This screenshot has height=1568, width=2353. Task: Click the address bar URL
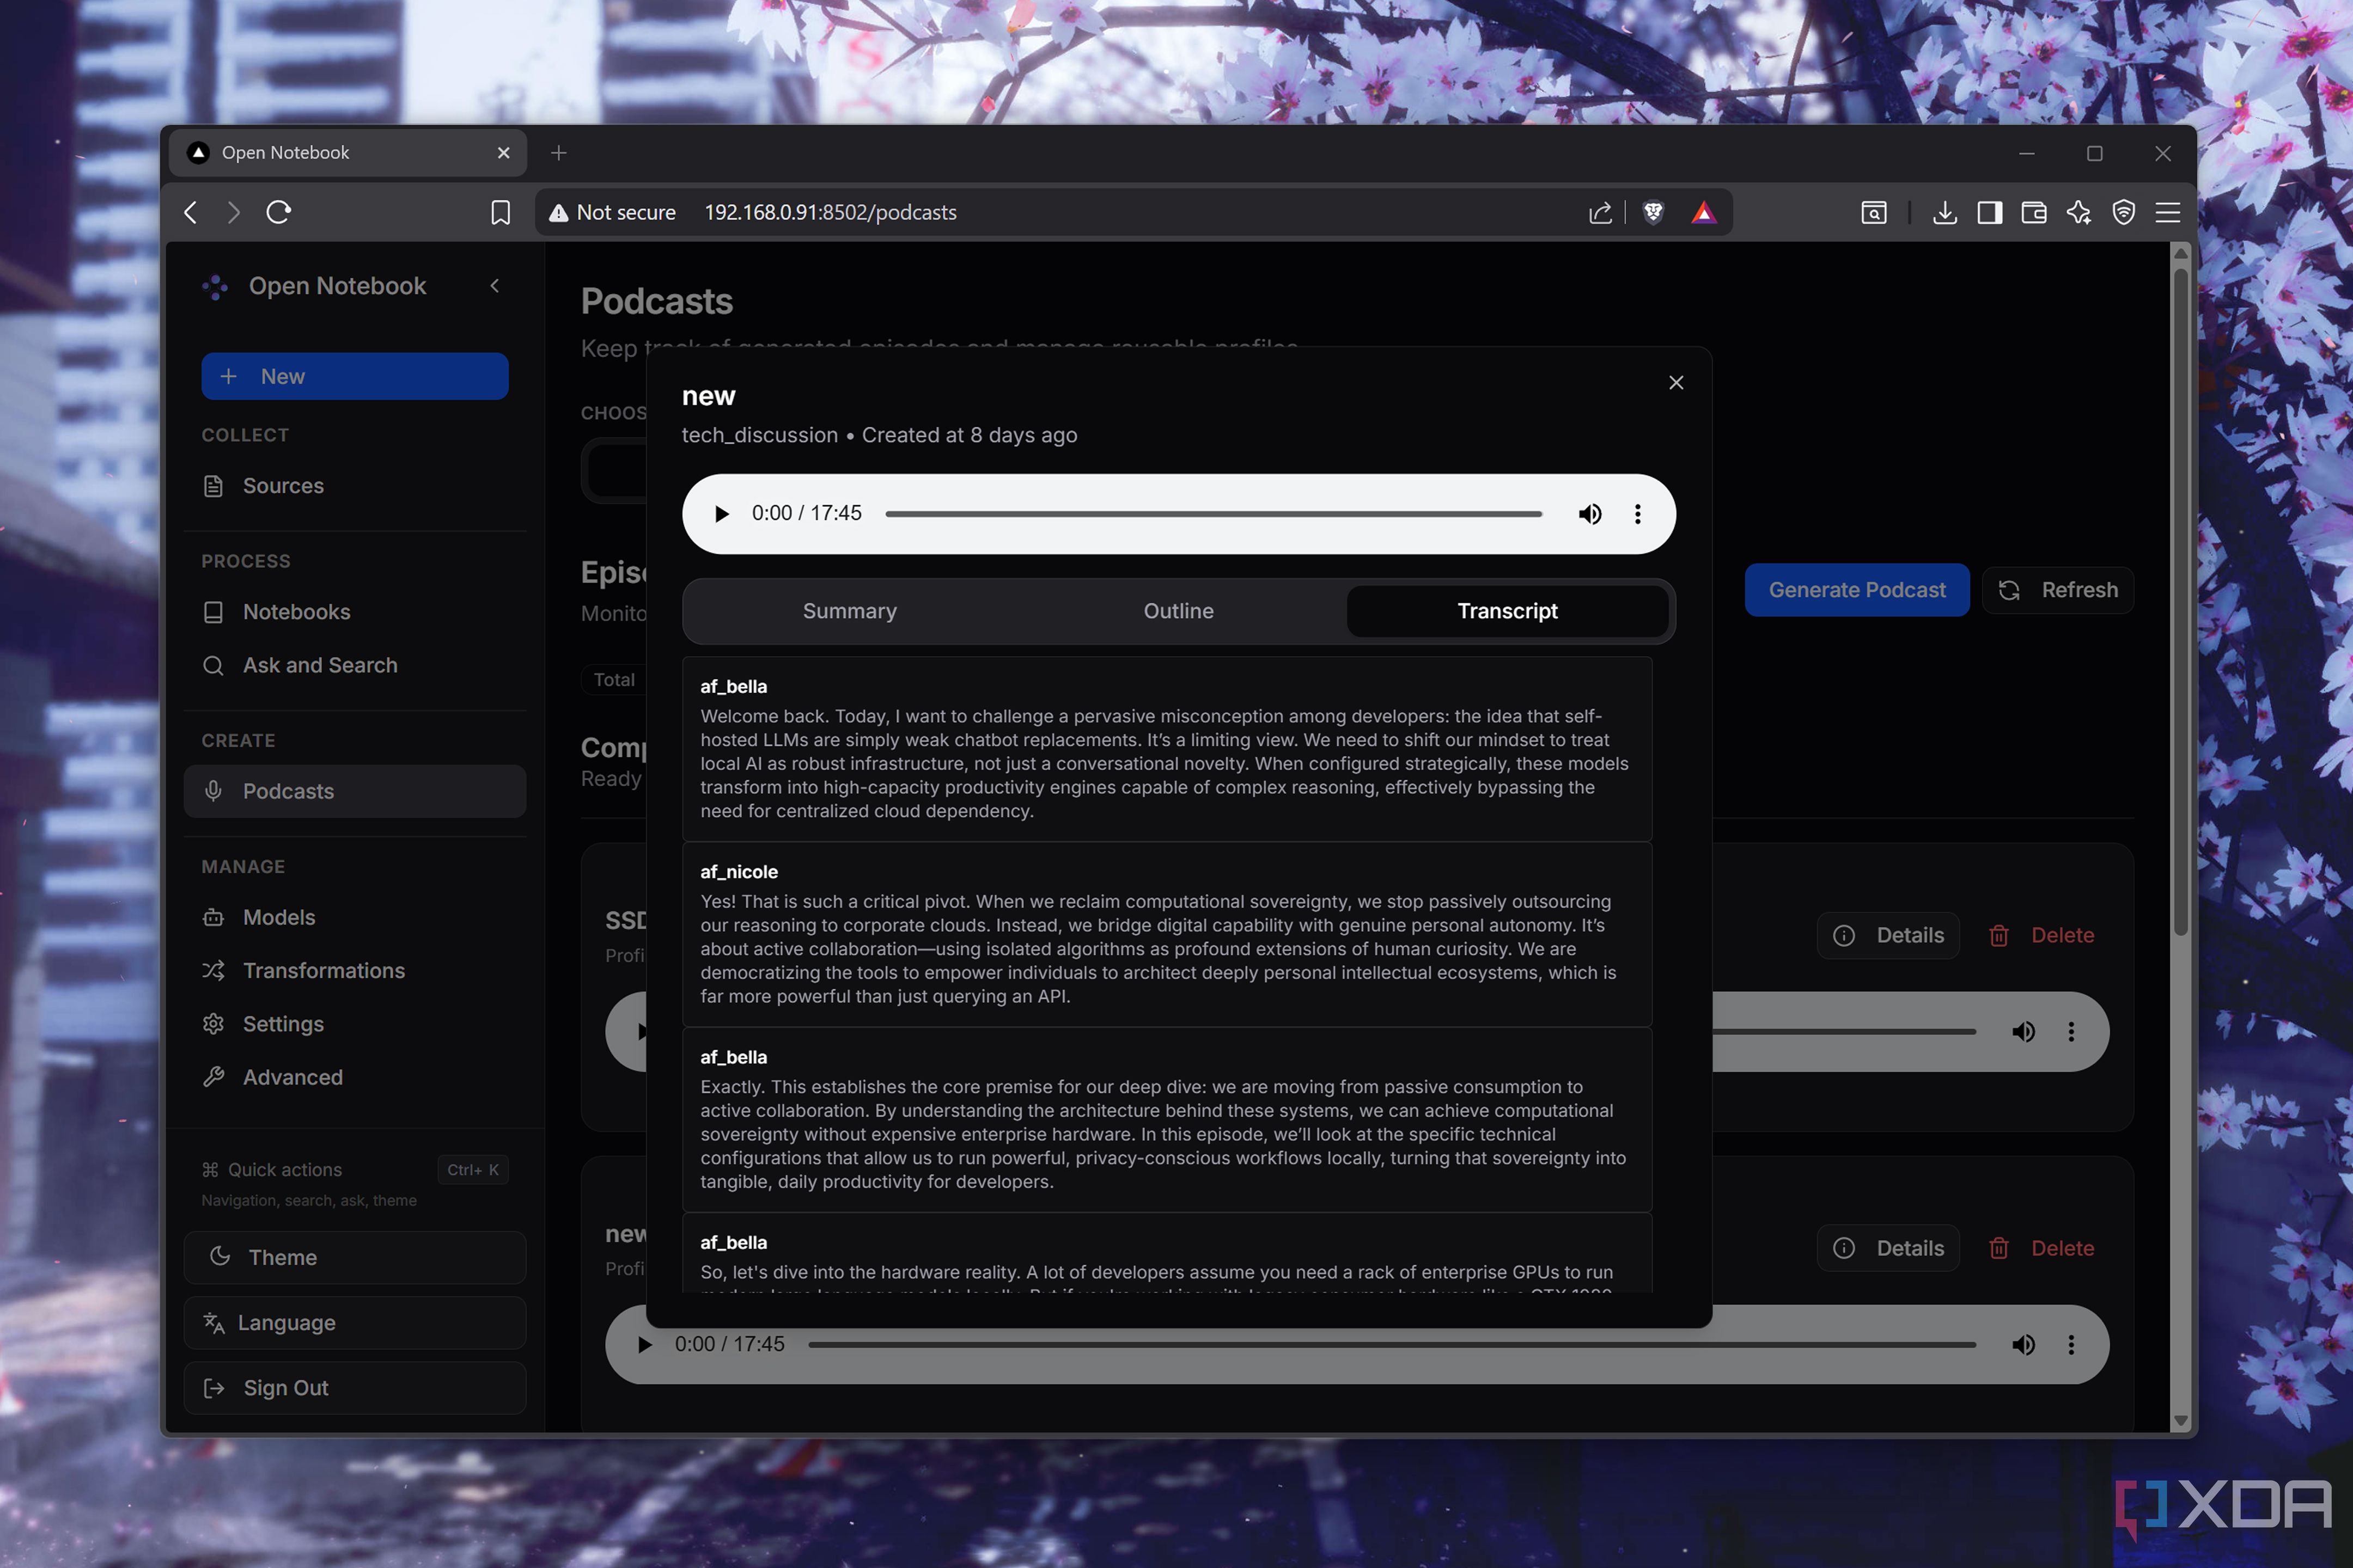point(830,212)
